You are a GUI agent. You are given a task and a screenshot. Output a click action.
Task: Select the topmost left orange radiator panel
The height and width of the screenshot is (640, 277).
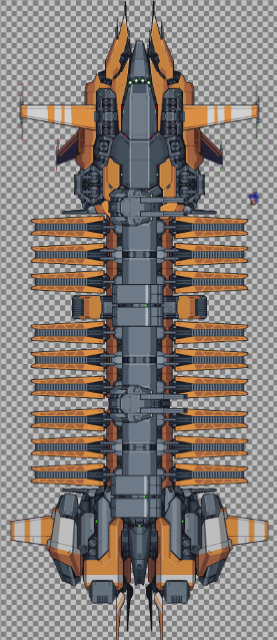coord(68,227)
